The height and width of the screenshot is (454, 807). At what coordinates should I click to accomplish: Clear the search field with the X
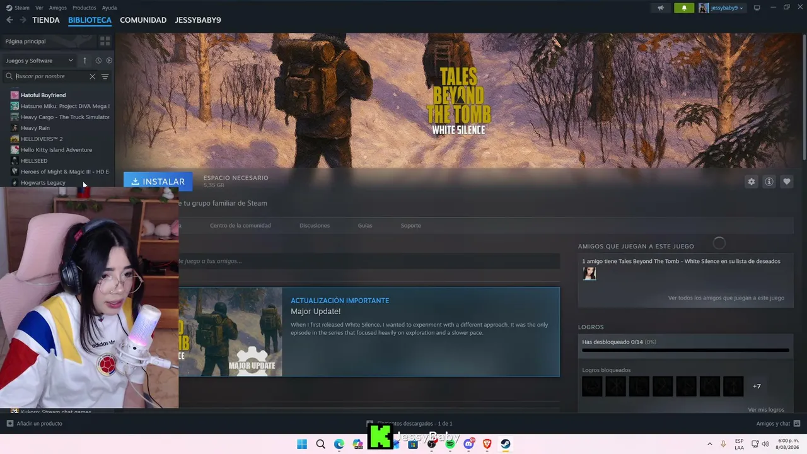[x=92, y=76]
